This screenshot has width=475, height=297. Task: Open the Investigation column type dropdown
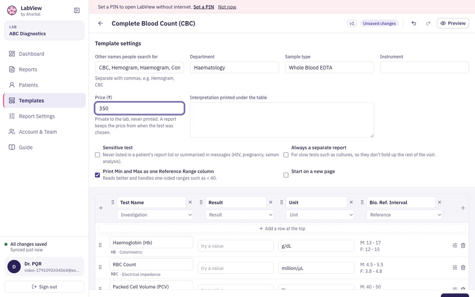click(155, 215)
